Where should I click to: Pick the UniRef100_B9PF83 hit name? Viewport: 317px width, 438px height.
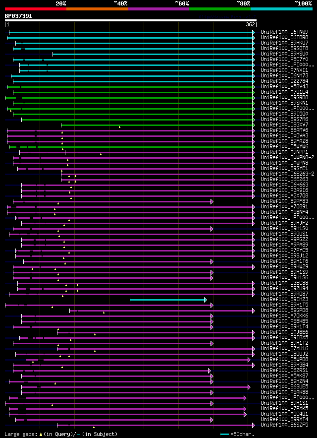click(x=284, y=201)
